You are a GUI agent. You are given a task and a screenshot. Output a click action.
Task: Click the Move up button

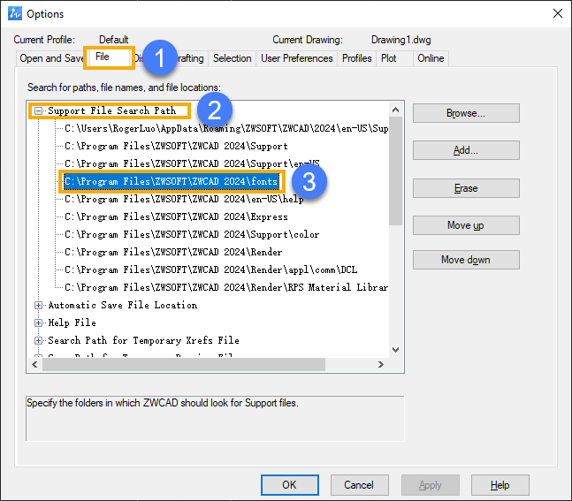[x=466, y=225]
